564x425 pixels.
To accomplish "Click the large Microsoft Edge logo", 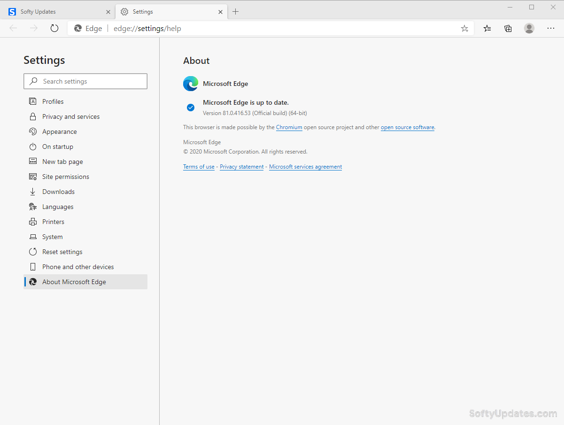I will pos(191,84).
